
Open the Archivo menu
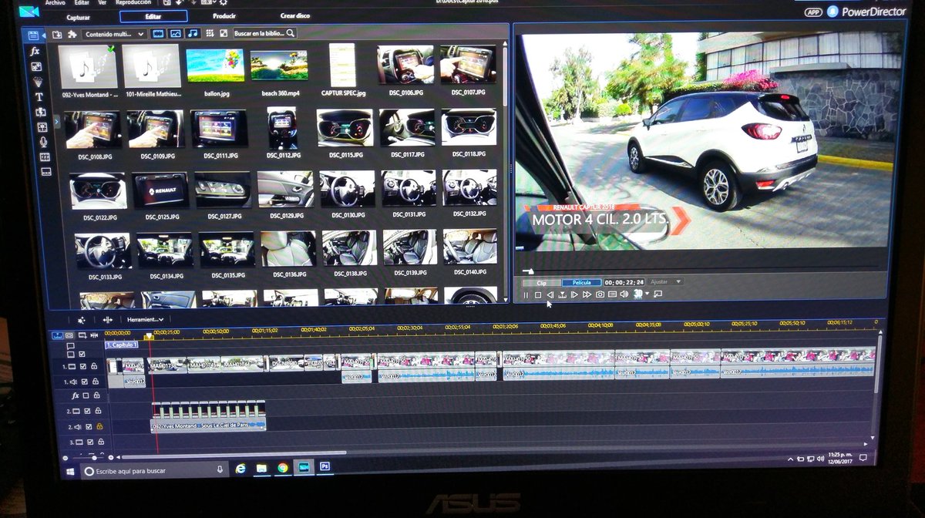55,3
